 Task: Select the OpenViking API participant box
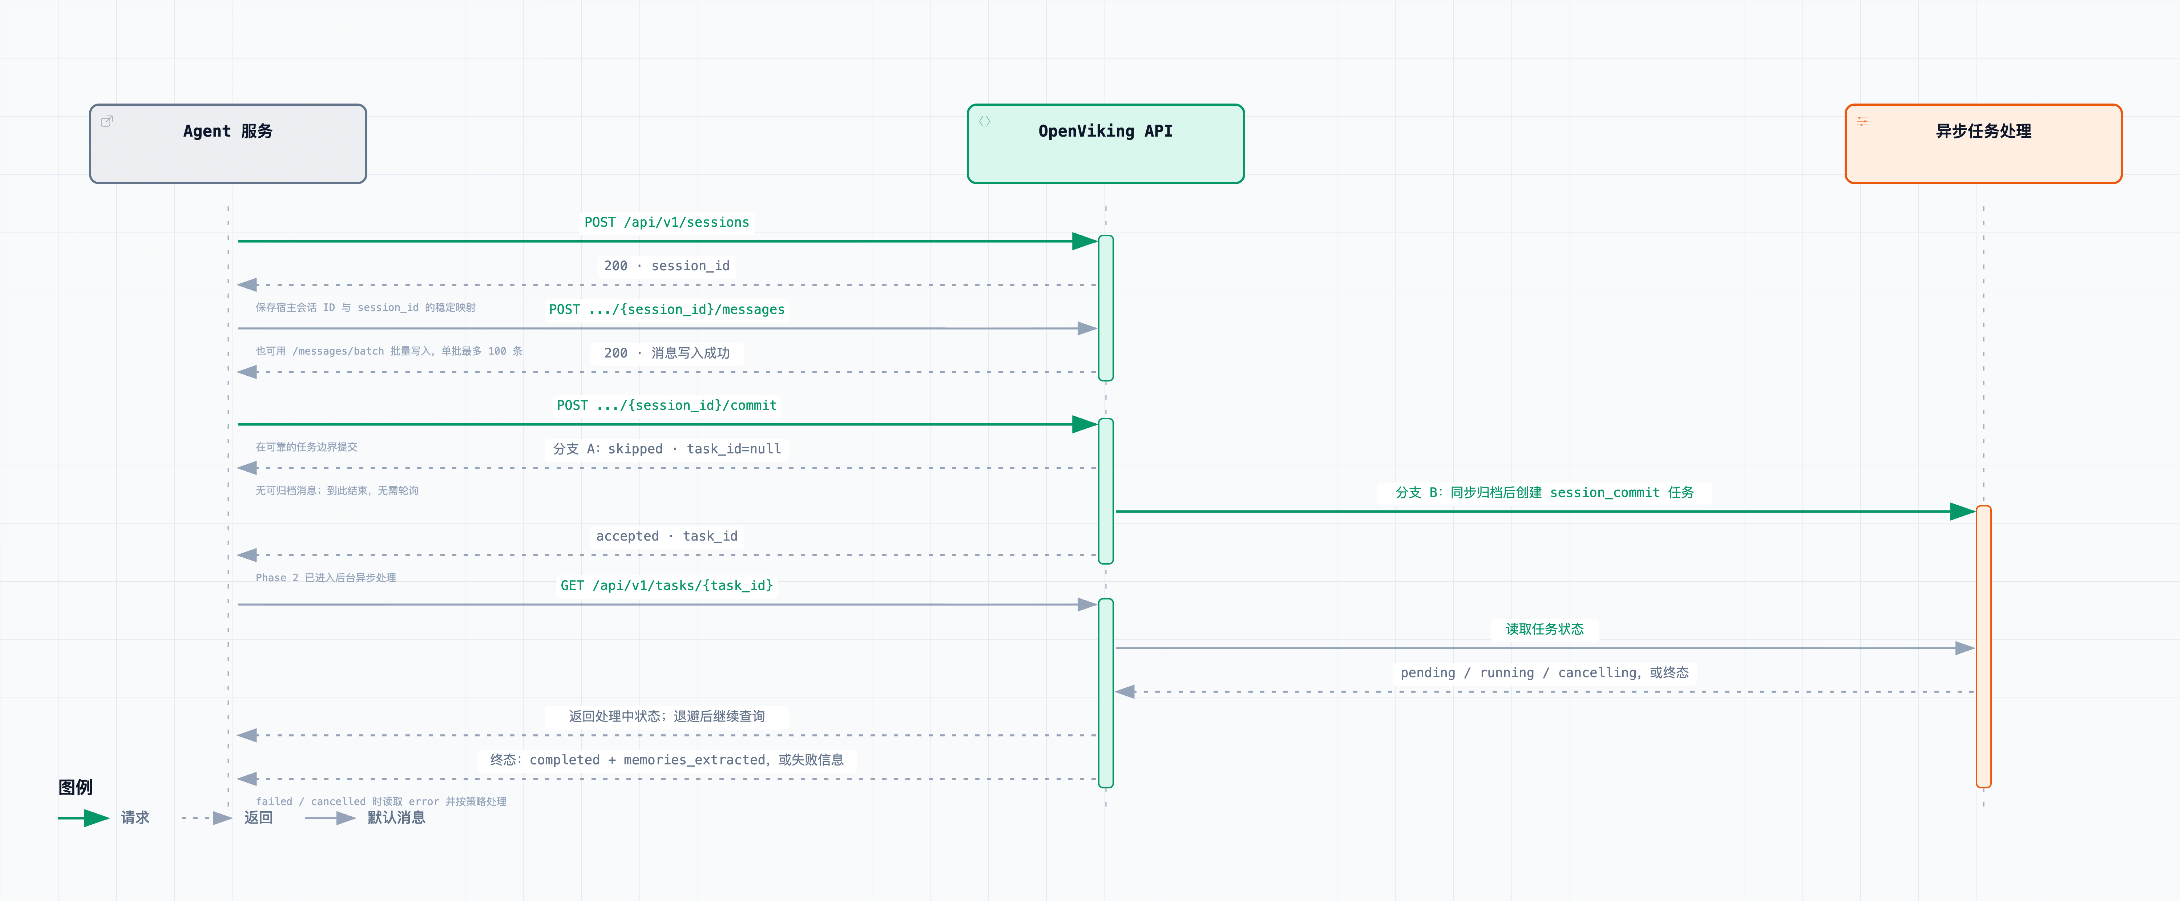point(1105,144)
